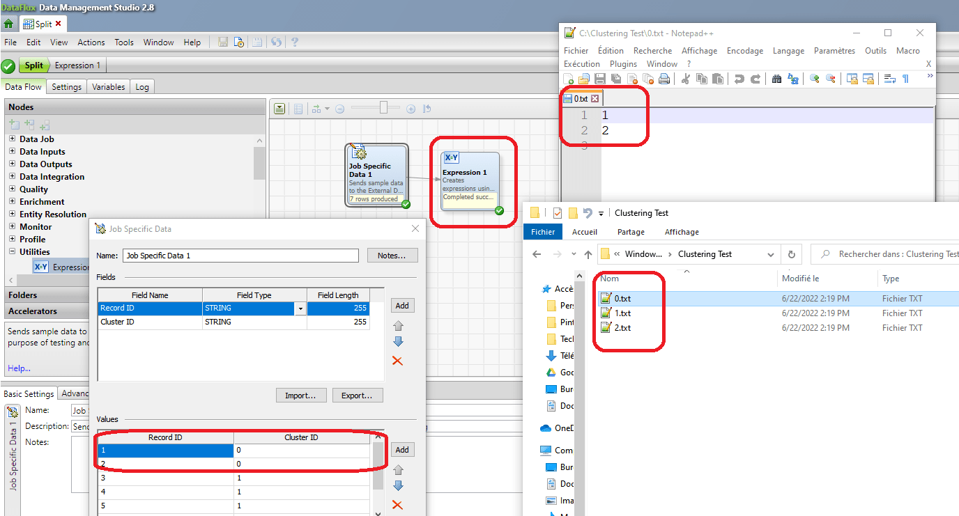Toggle word wrap in Notepad++ toolbar

[890, 79]
